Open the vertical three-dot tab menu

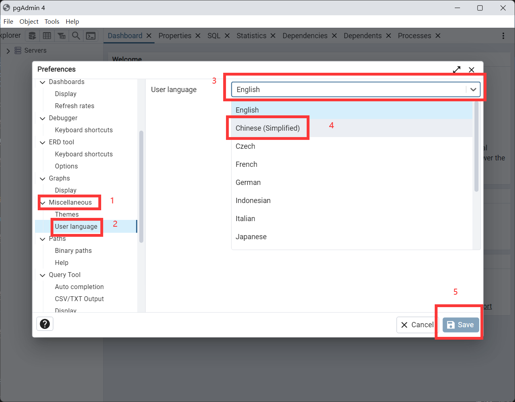point(503,36)
